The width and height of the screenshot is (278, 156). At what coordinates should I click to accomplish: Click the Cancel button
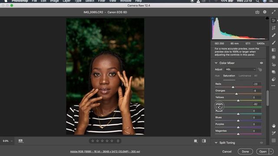[227, 152]
